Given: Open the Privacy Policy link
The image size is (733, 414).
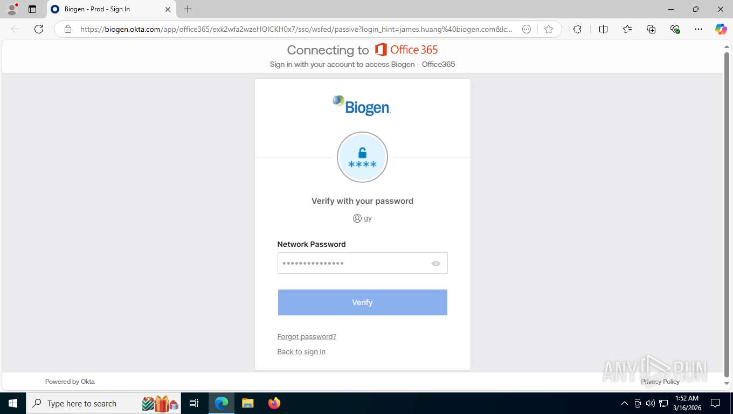Looking at the screenshot, I should 660,382.
